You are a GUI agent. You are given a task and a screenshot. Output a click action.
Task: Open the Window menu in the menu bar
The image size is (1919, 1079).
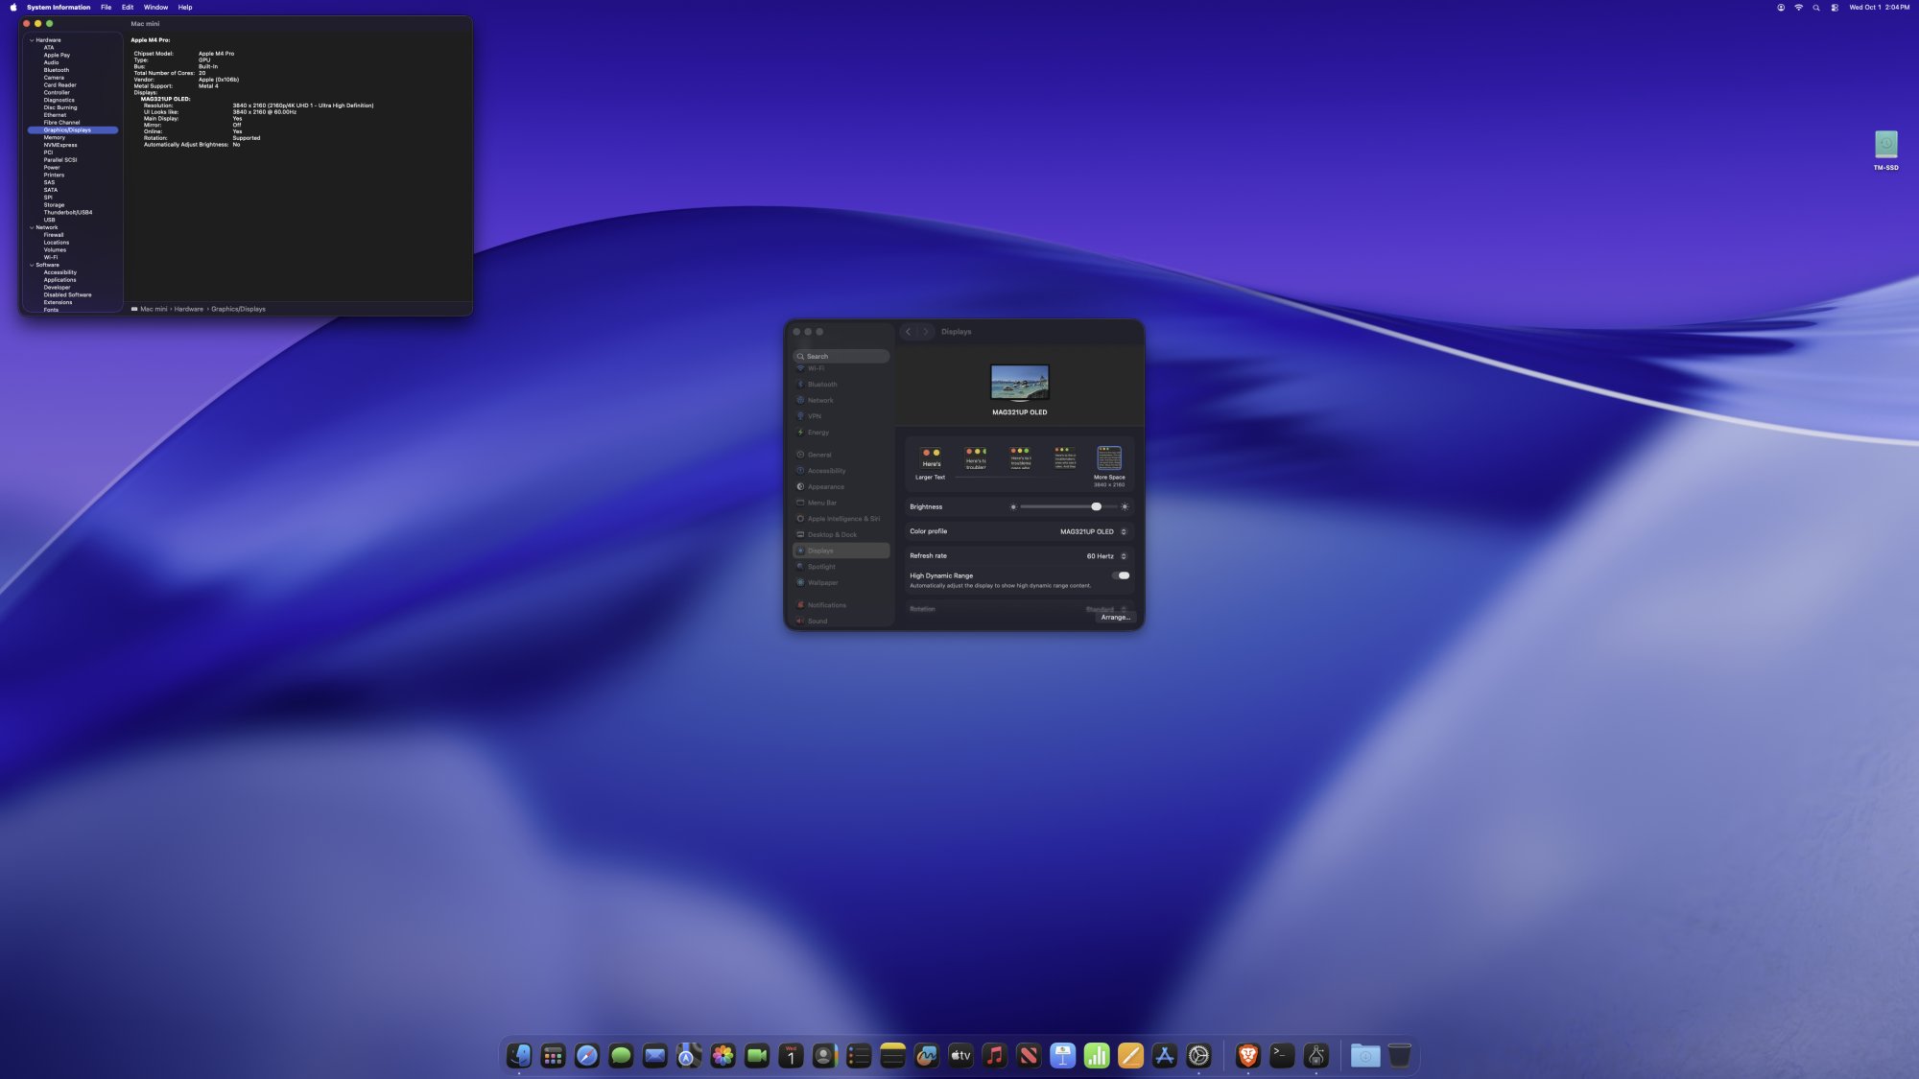pos(155,8)
